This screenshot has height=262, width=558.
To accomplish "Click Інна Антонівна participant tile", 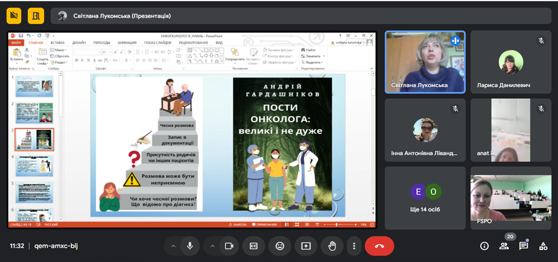I will pyautogui.click(x=425, y=130).
